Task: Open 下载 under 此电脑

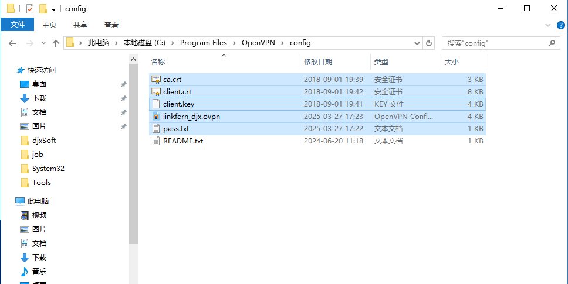Action: [39, 258]
